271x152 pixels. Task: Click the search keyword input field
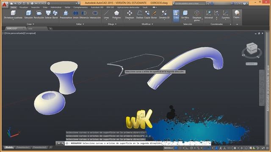pyautogui.click(x=190, y=3)
